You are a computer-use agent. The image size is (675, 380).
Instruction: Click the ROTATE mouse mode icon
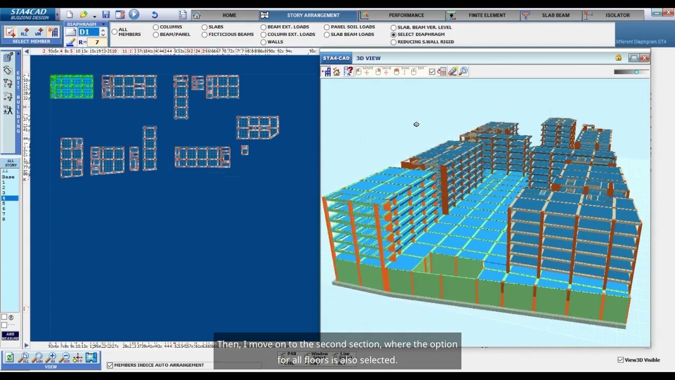[x=359, y=71]
